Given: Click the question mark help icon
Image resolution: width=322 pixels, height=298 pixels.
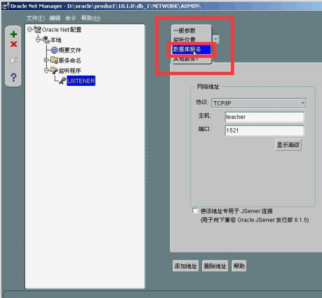Looking at the screenshot, I should tap(13, 77).
